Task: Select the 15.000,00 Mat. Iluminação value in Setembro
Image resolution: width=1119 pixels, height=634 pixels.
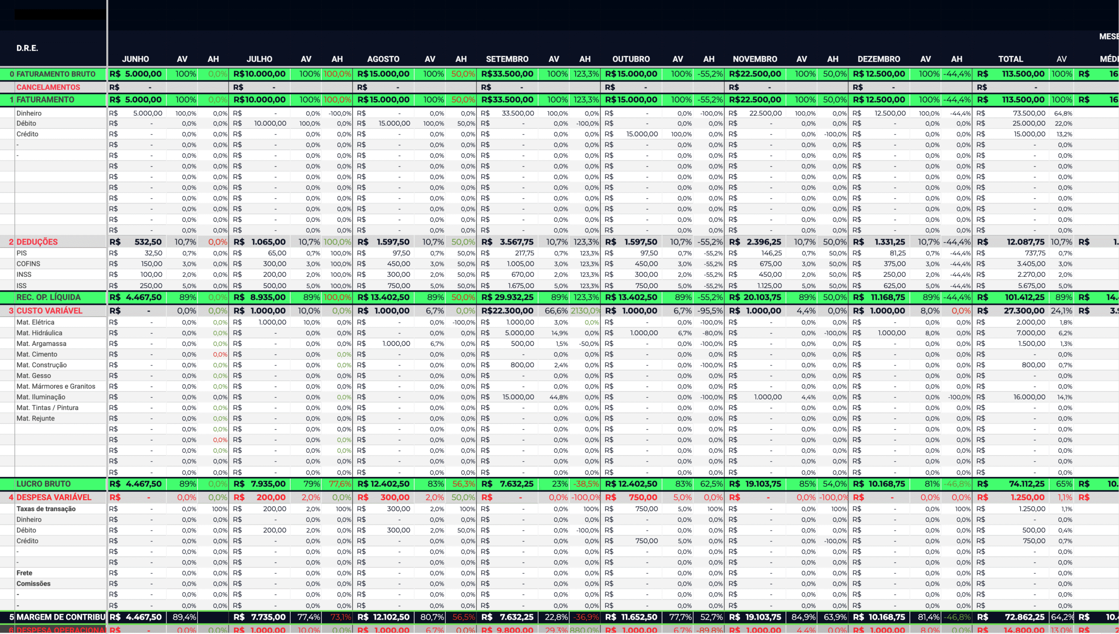Action: tap(518, 397)
